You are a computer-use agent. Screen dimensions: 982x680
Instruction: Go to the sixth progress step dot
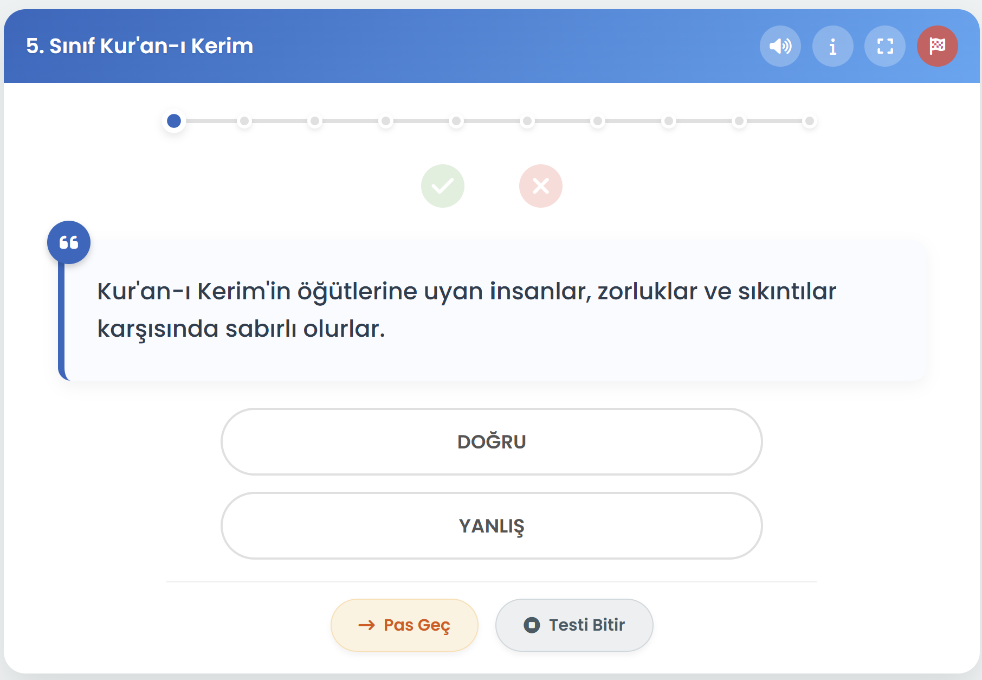[x=527, y=121]
